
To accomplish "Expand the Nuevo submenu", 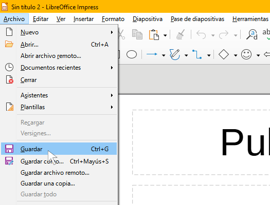I will [59, 32].
